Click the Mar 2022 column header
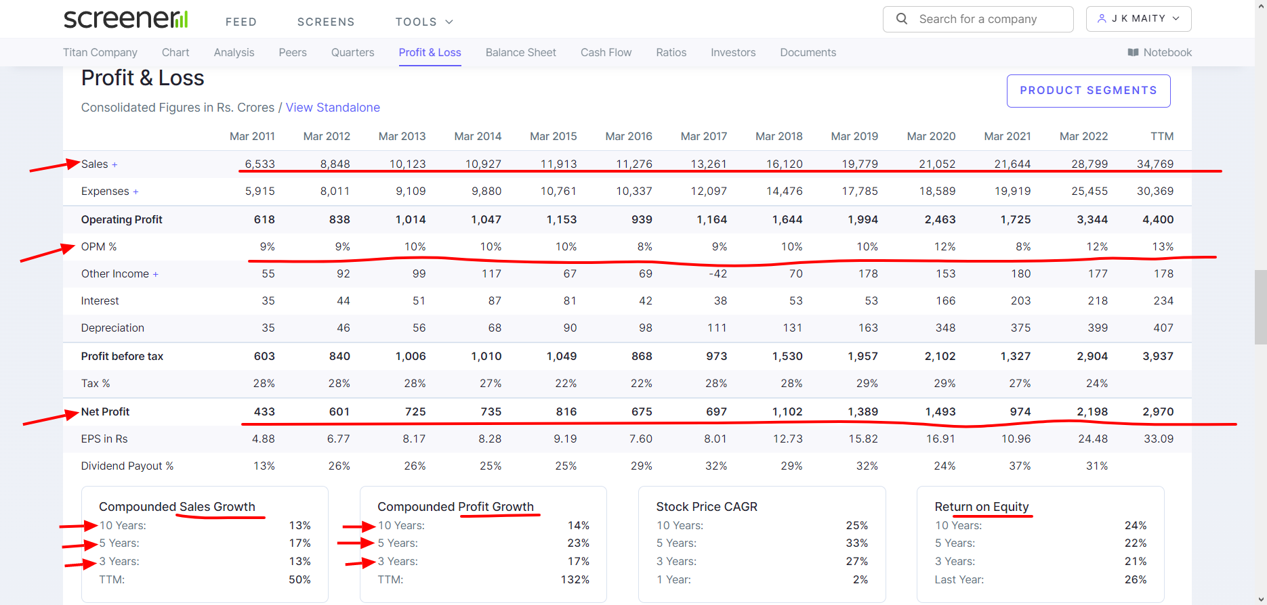The width and height of the screenshot is (1267, 605). (x=1083, y=136)
